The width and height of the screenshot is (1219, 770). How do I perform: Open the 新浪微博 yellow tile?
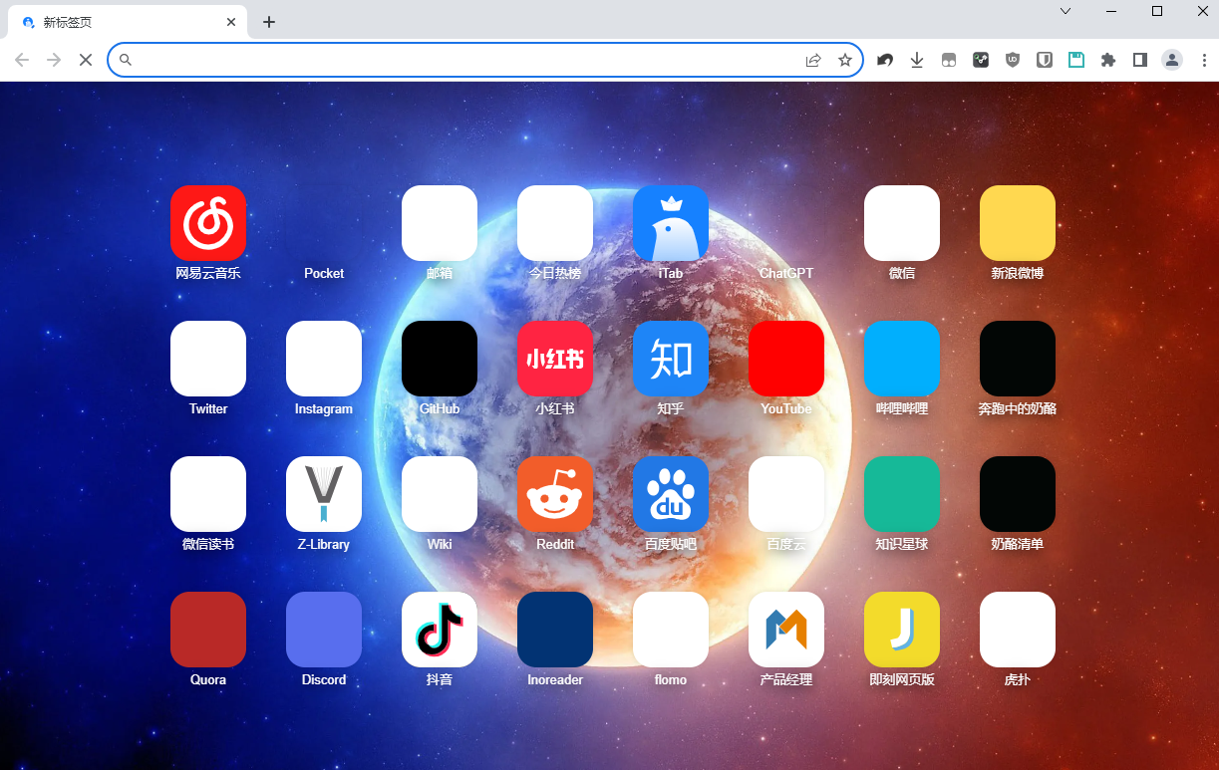tap(1018, 223)
